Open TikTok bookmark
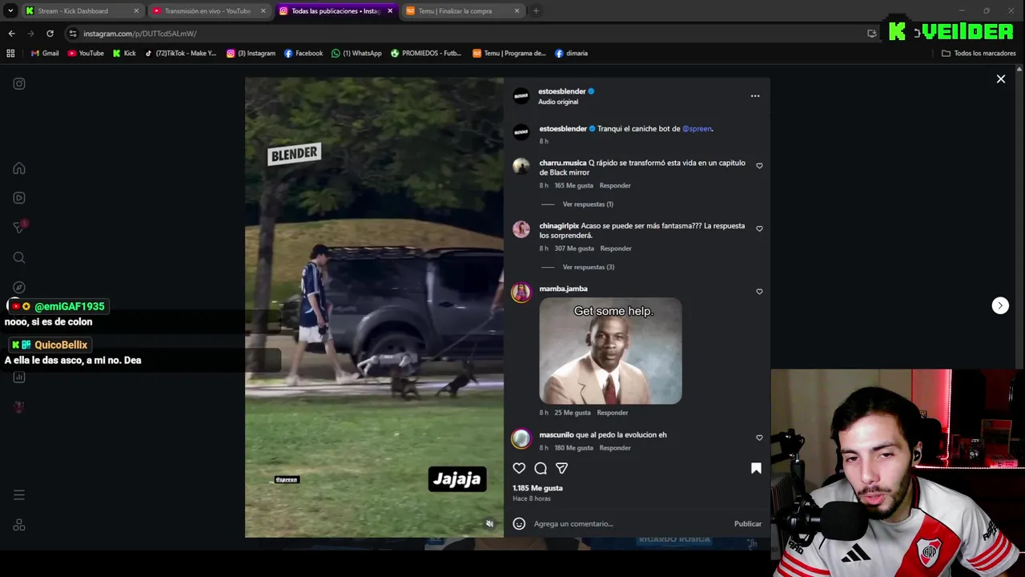 [x=180, y=53]
